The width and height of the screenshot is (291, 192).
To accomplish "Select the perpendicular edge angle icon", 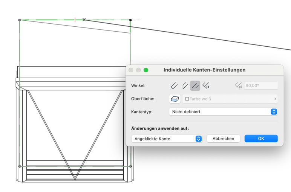I will point(174,86).
